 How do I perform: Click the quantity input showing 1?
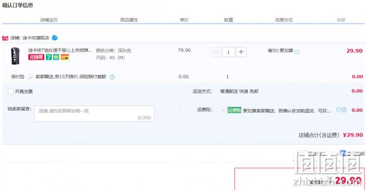(x=228, y=52)
